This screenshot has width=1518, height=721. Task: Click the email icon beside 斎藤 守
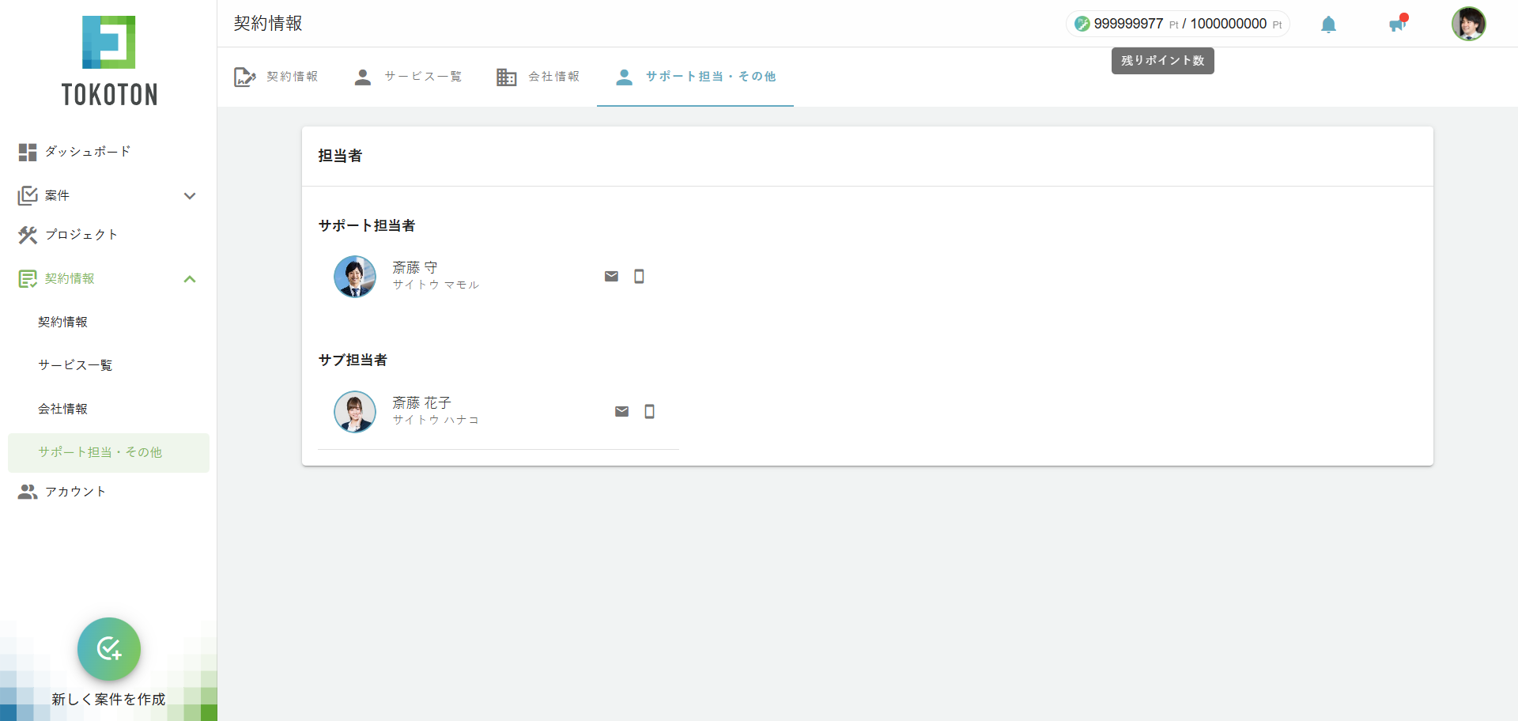(x=611, y=276)
